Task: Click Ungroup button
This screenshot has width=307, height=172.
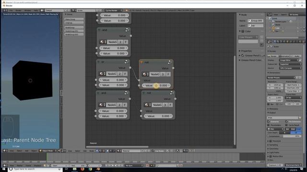Action: point(74,22)
